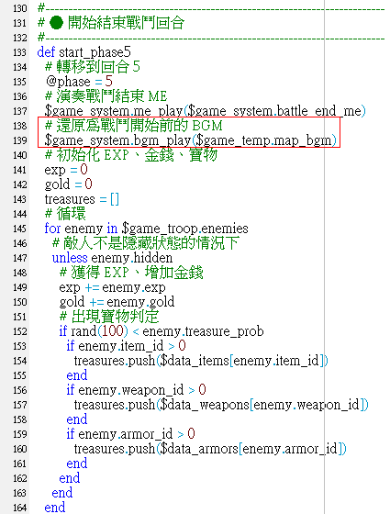The height and width of the screenshot is (514, 390).
Task: Click line number 145 in the gutter
Action: (x=19, y=229)
